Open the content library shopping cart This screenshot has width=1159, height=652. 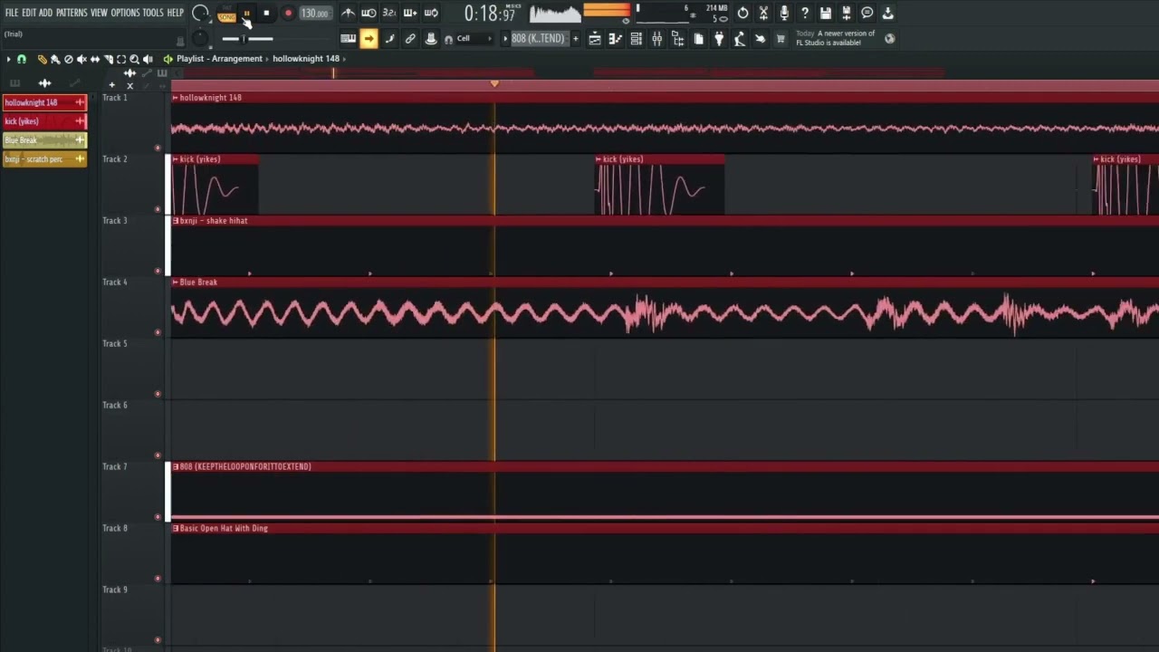point(781,39)
